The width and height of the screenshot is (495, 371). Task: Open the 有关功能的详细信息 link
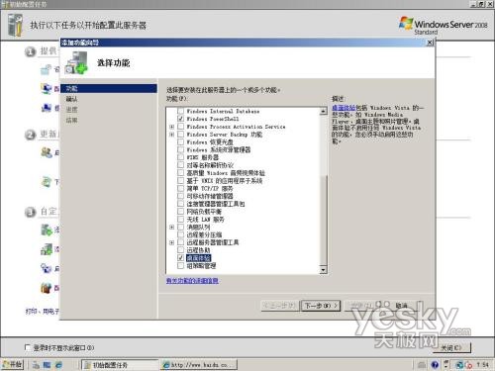(x=192, y=281)
